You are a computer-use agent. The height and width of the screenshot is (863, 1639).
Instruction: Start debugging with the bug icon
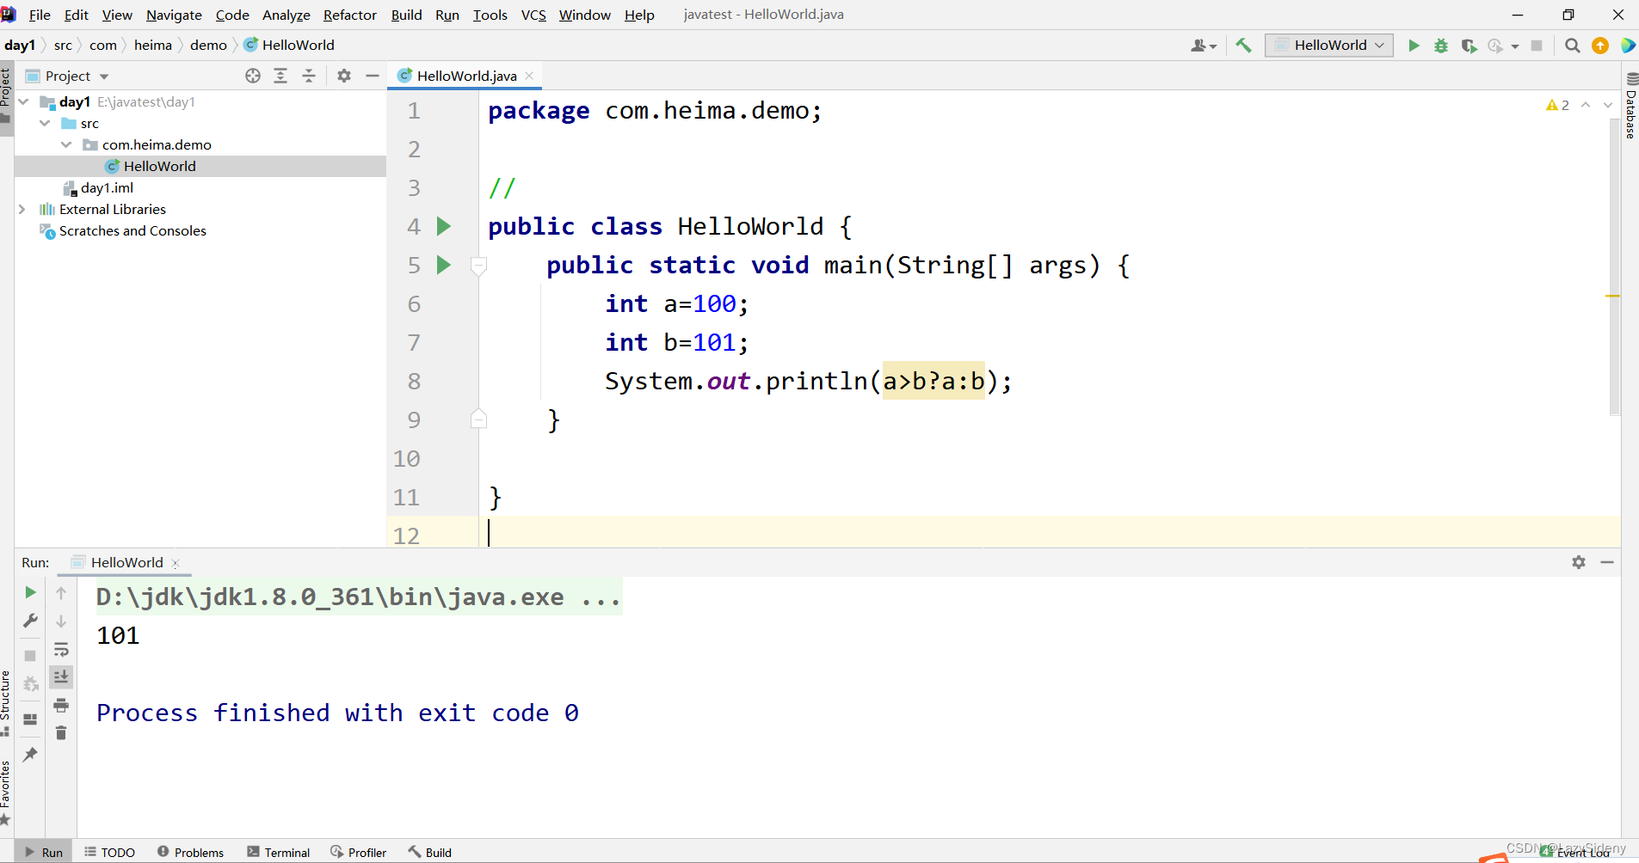pos(1441,46)
